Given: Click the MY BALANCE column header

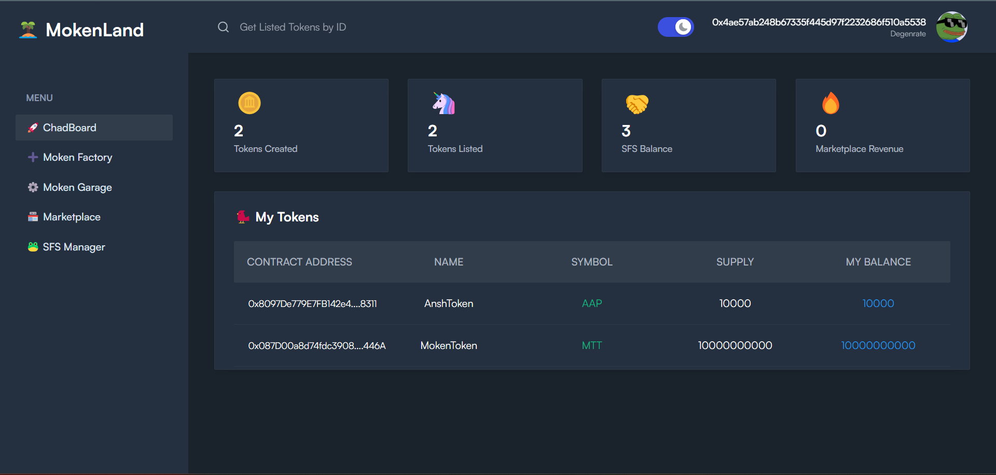Looking at the screenshot, I should coord(878,262).
